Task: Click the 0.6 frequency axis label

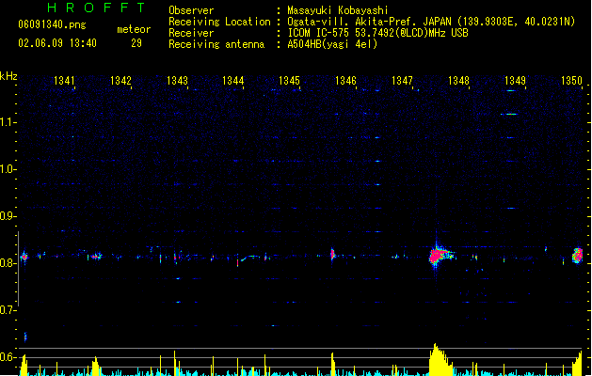Action: [x=8, y=357]
